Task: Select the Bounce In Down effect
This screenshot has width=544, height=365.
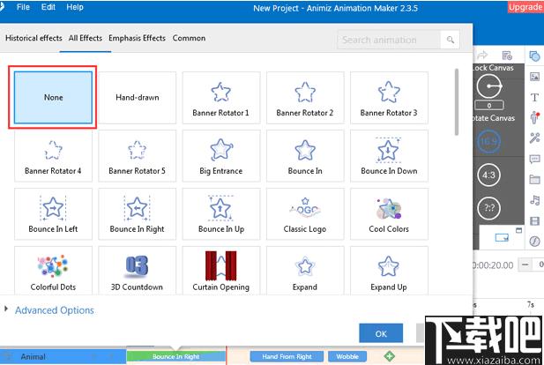Action: tap(389, 156)
